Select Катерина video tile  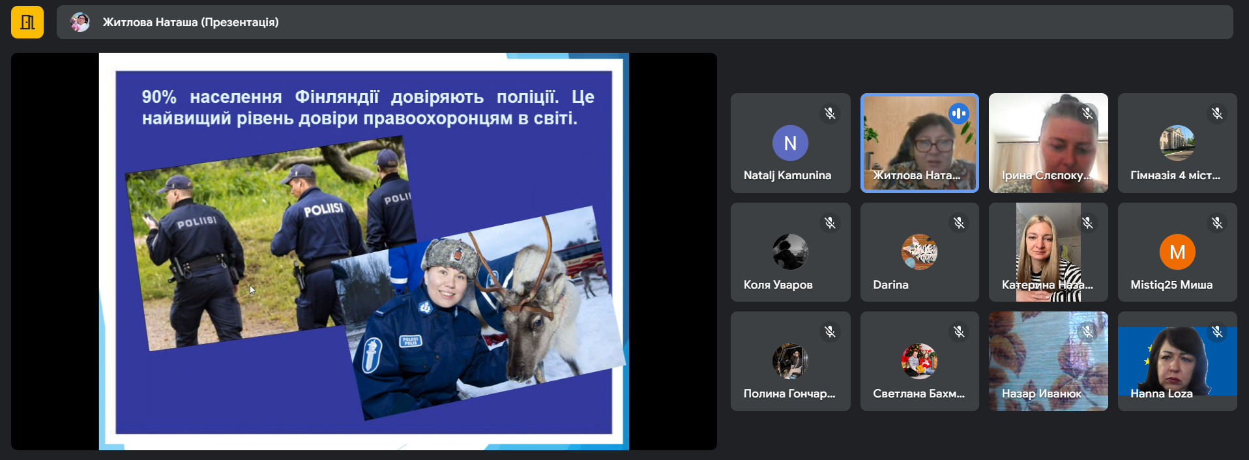click(x=1048, y=252)
